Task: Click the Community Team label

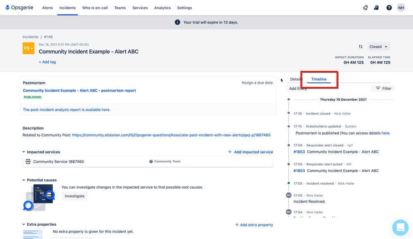Action: [x=167, y=161]
